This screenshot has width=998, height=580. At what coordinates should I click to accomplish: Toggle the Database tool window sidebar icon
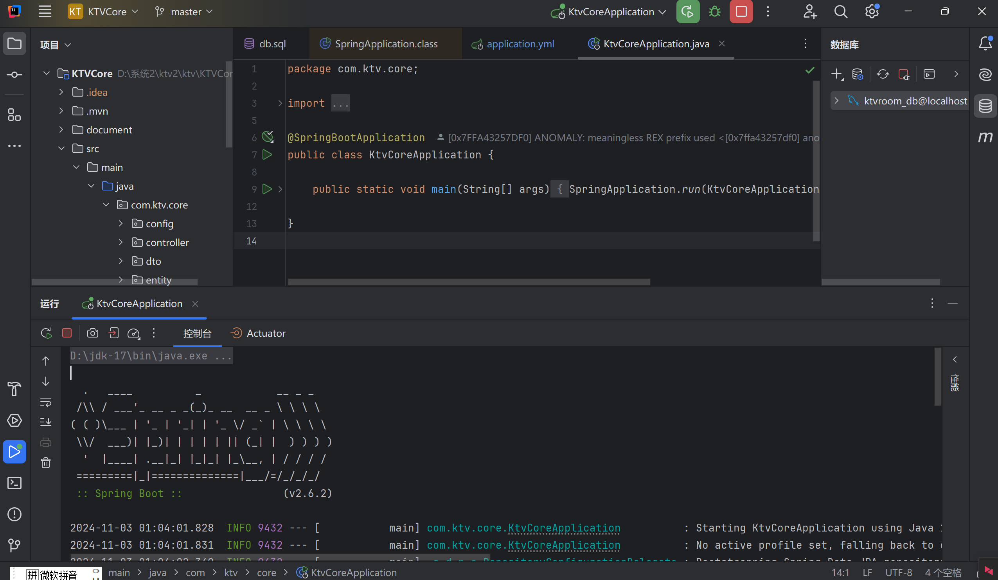point(985,106)
